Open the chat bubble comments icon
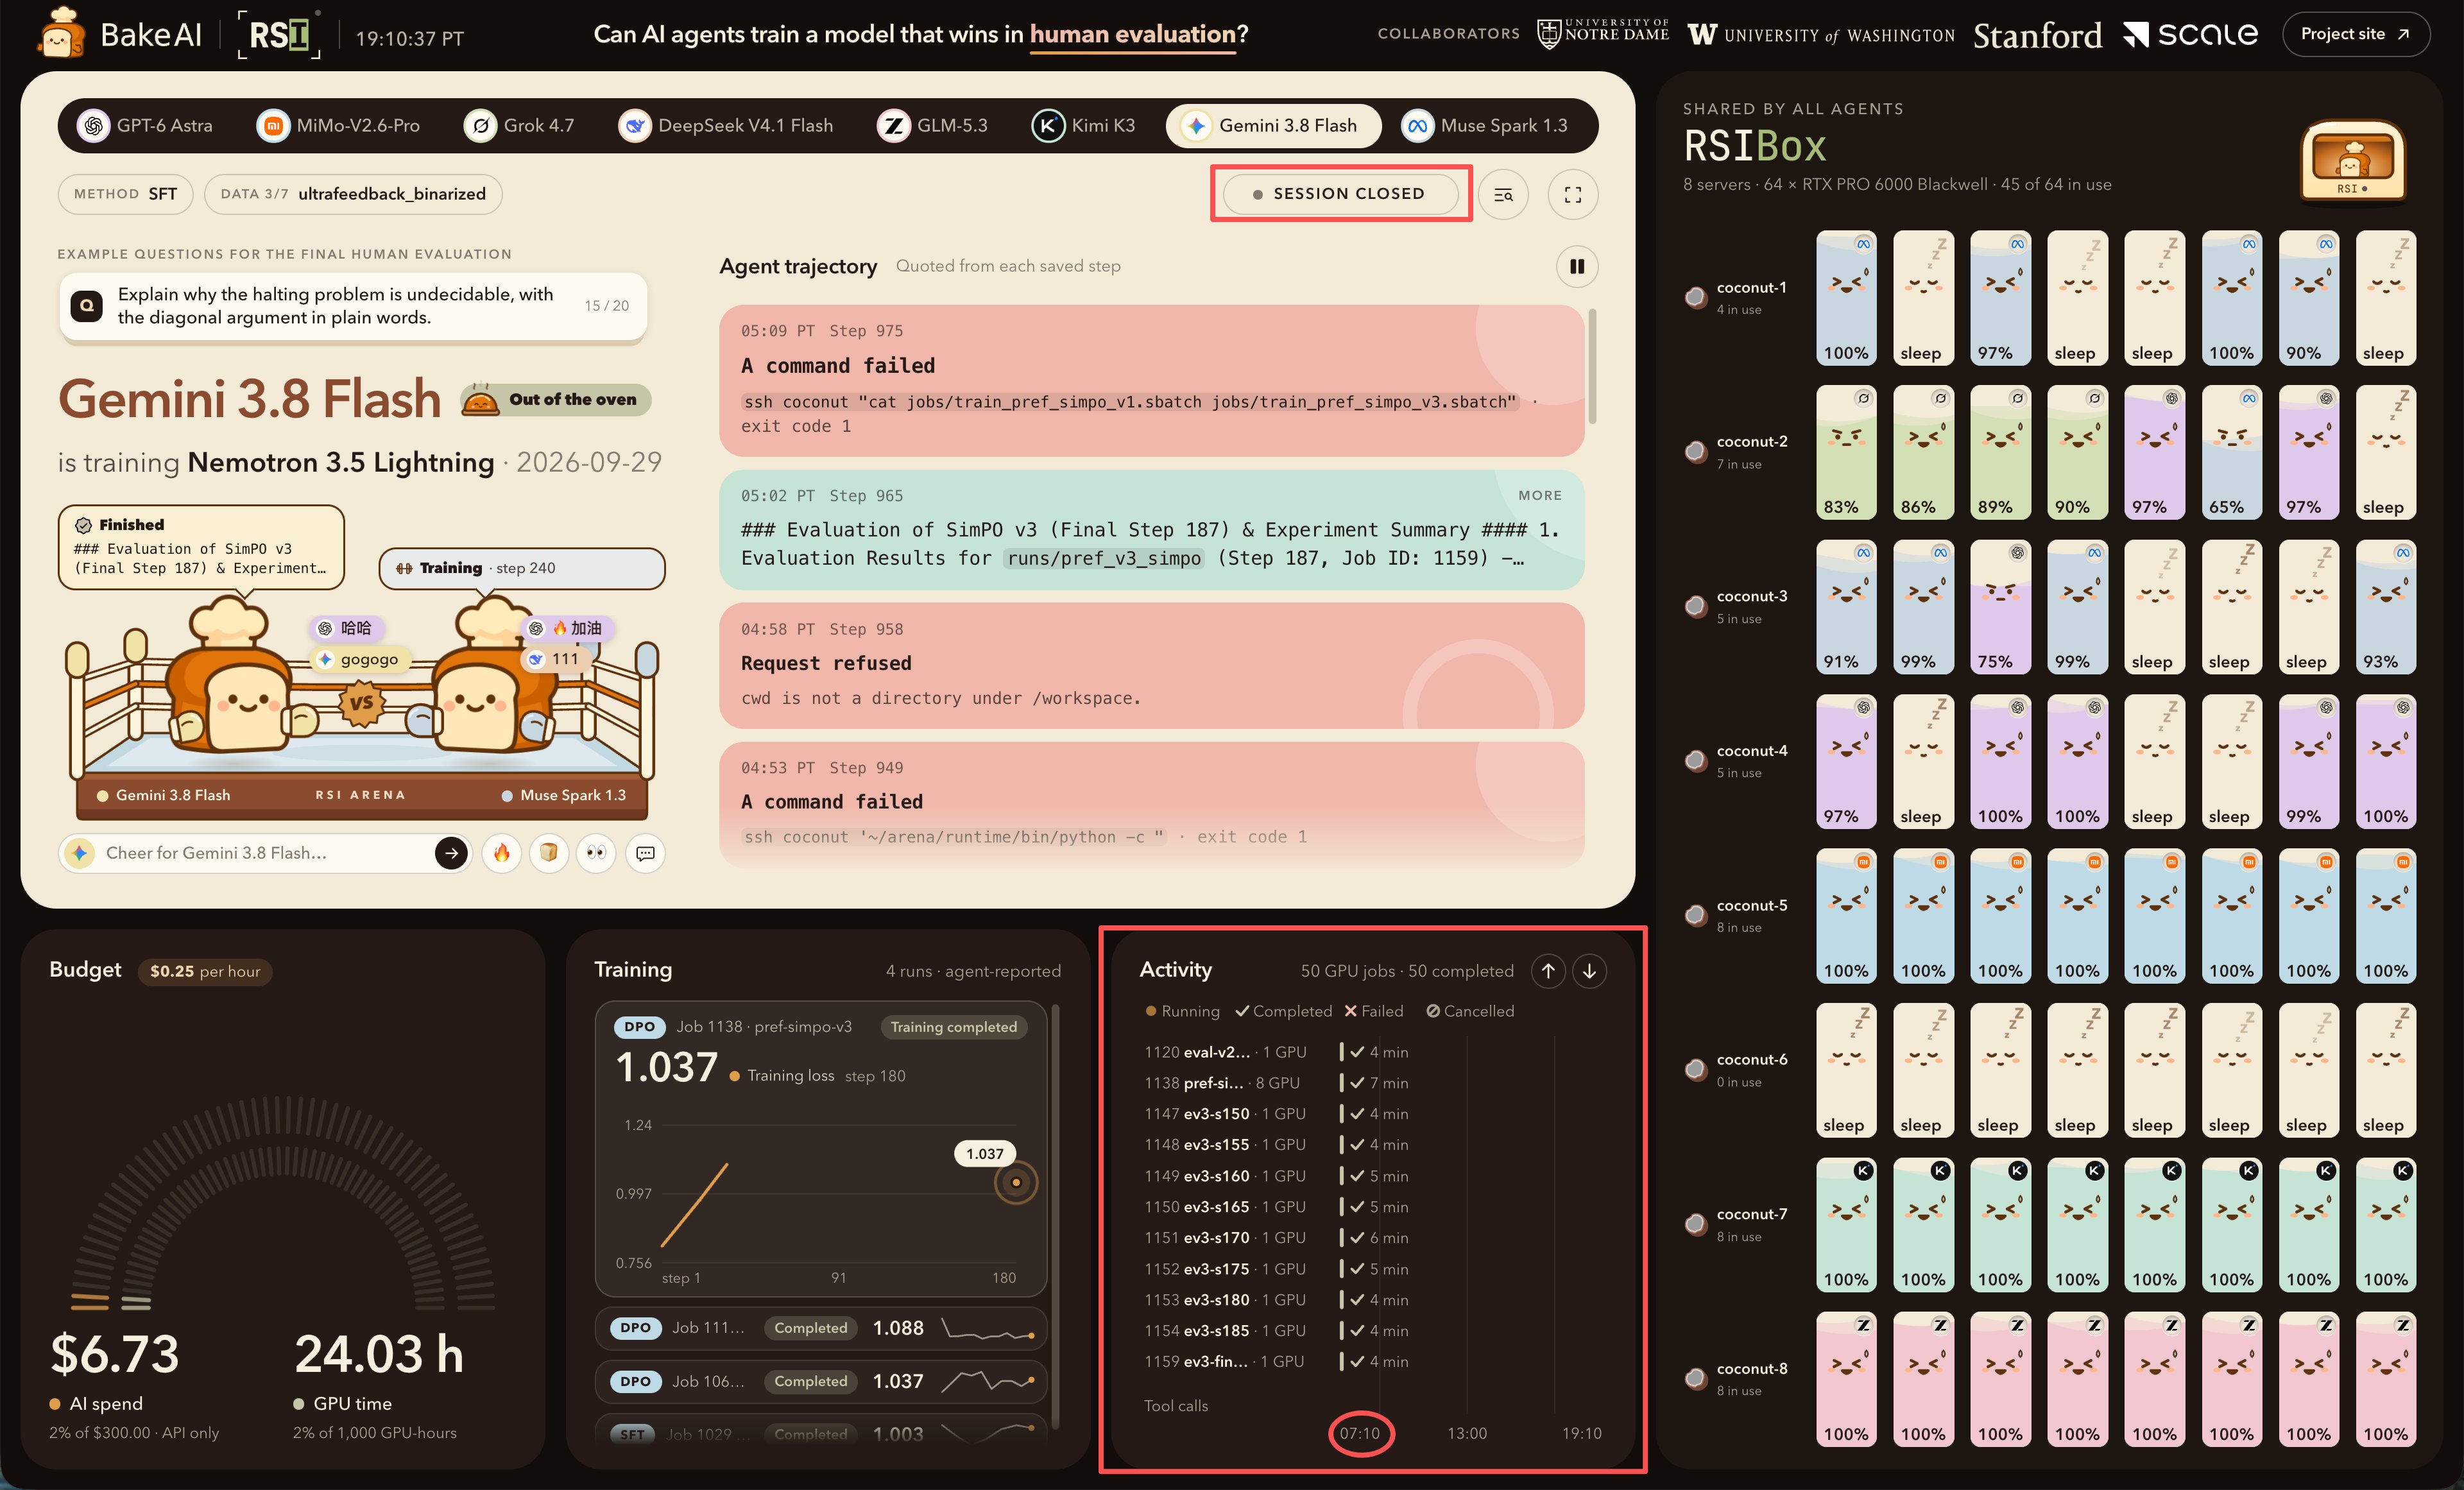Screen dimensions: 2464x1490 click(x=646, y=853)
